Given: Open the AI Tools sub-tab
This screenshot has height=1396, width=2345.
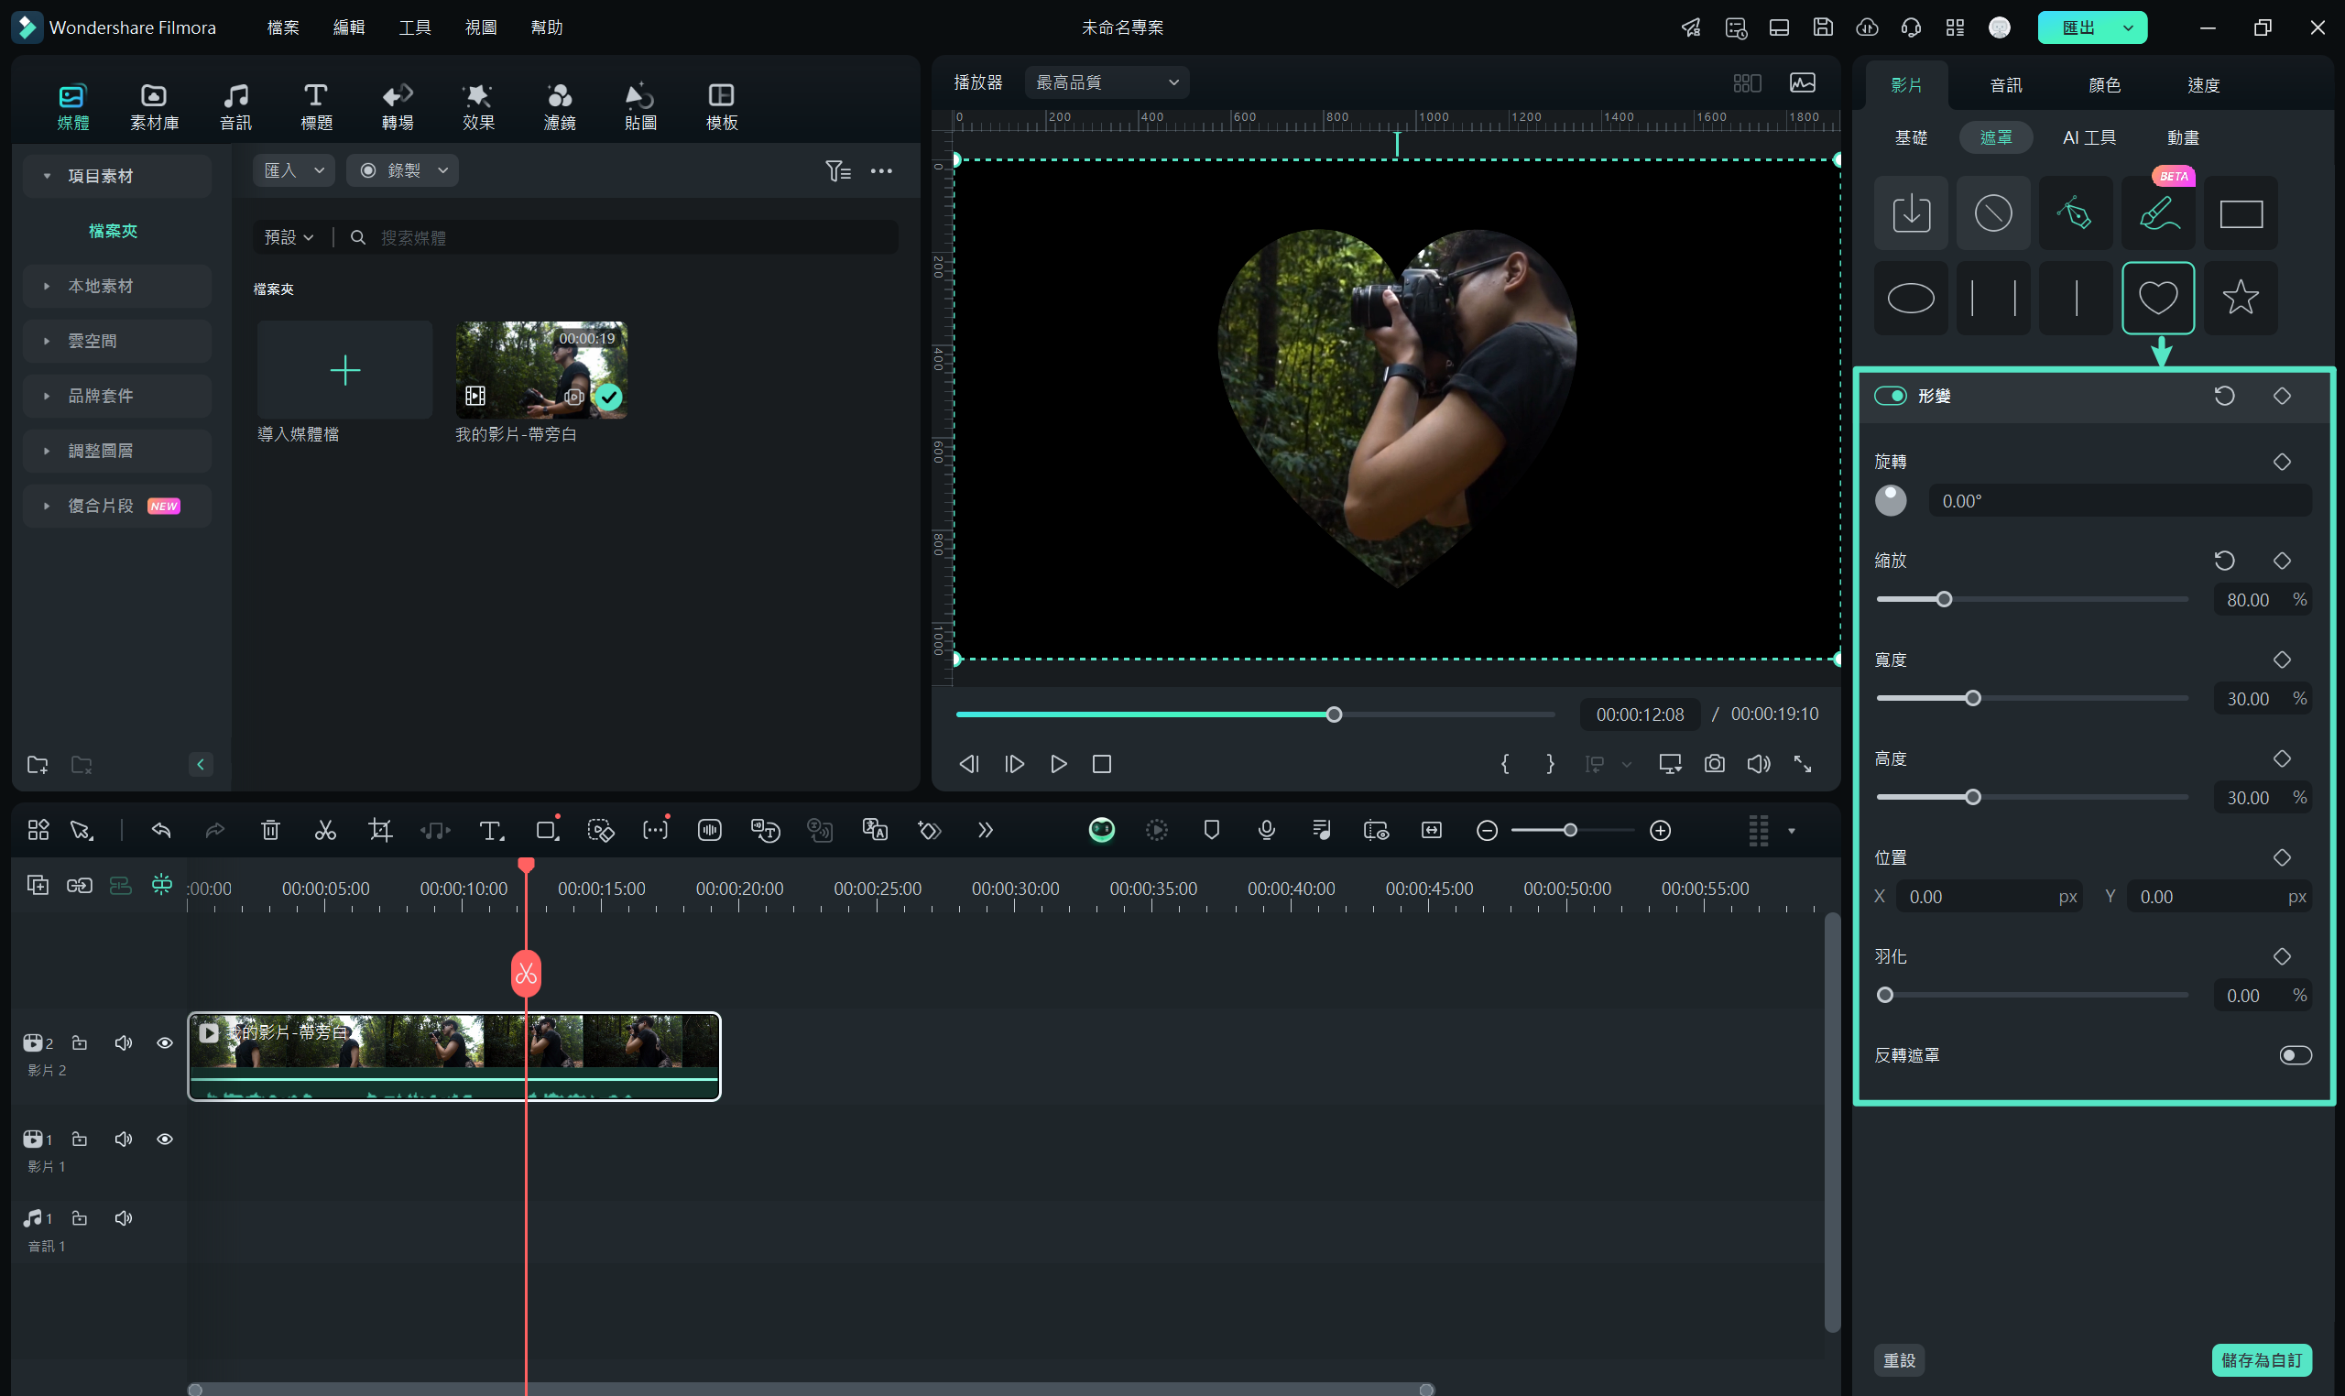Looking at the screenshot, I should click(2089, 137).
